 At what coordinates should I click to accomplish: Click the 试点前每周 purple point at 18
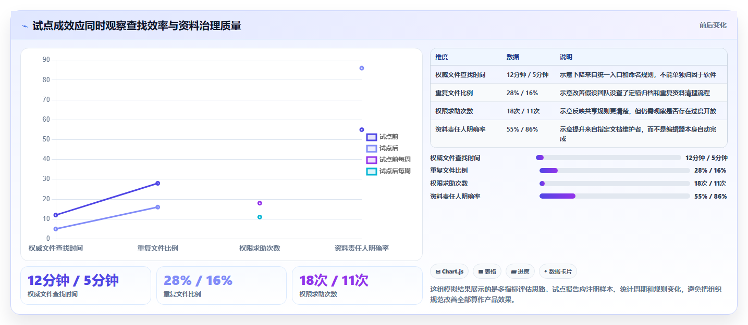[x=260, y=203]
